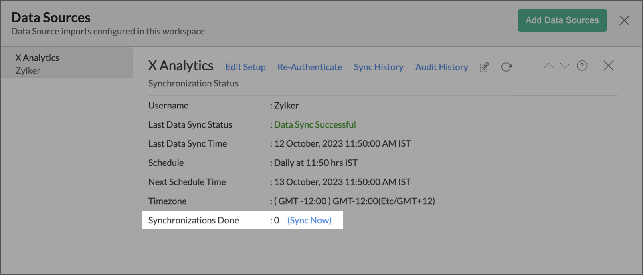Image resolution: width=643 pixels, height=275 pixels.
Task: Click the Re-Authenticate link
Action: coord(310,67)
